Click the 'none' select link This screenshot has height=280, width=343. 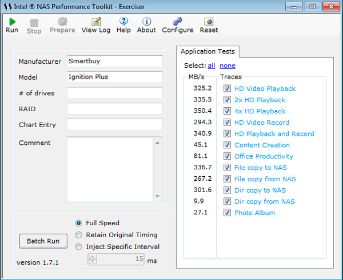tap(228, 66)
